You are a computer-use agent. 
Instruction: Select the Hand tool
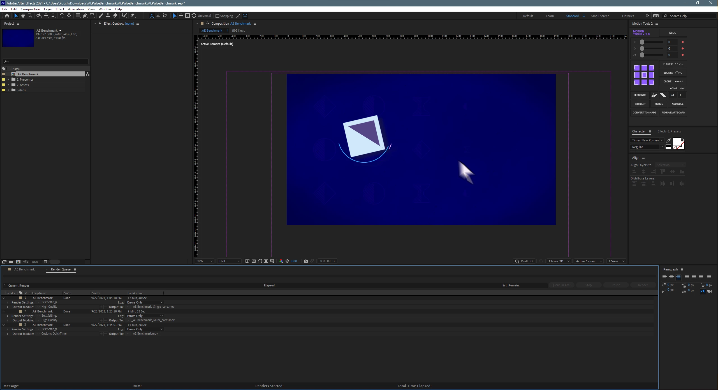coord(23,16)
